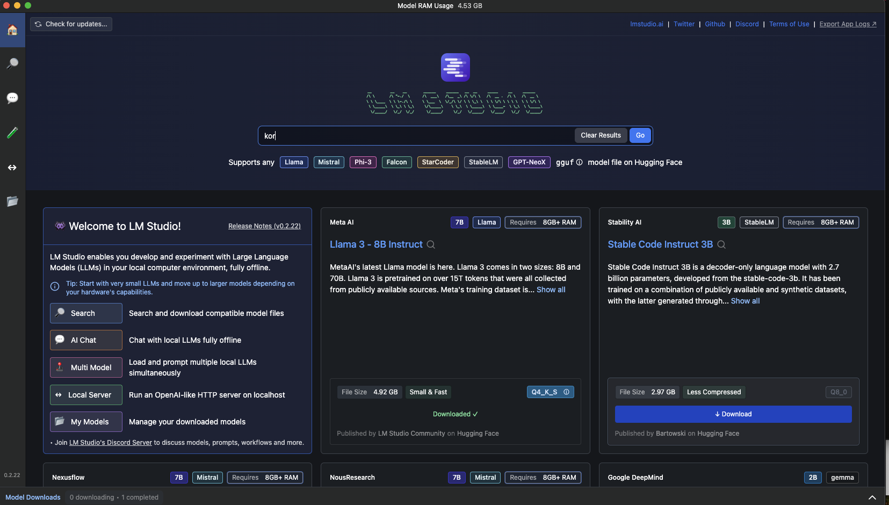This screenshot has height=505, width=889.
Task: Click the gemma tag on Google DeepMind card
Action: 842,478
